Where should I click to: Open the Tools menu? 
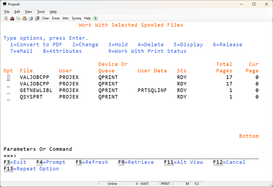pos(41,12)
